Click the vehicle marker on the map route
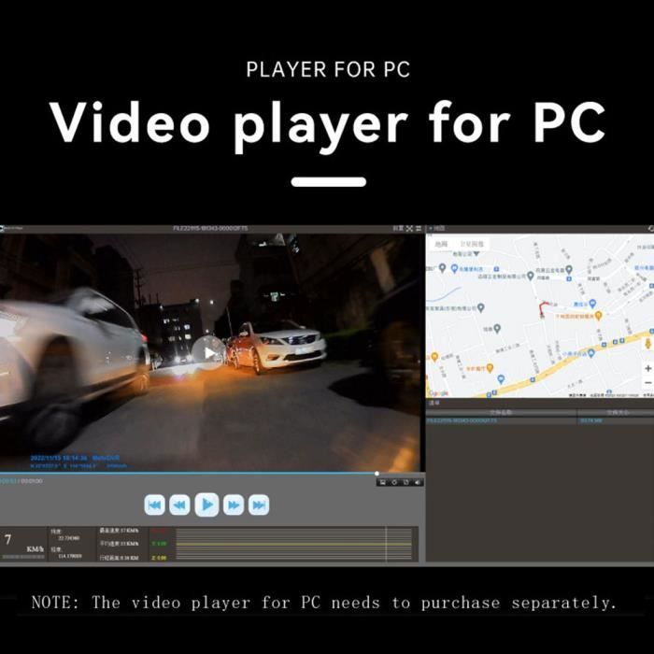The height and width of the screenshot is (654, 654). click(x=542, y=314)
